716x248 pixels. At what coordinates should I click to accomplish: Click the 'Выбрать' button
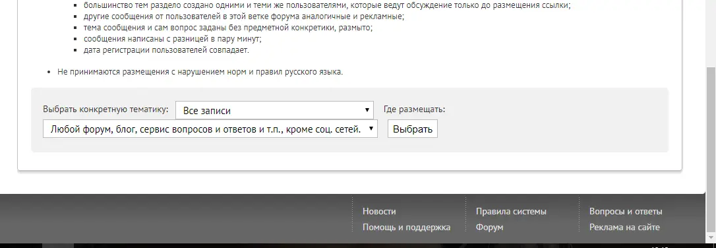point(412,129)
